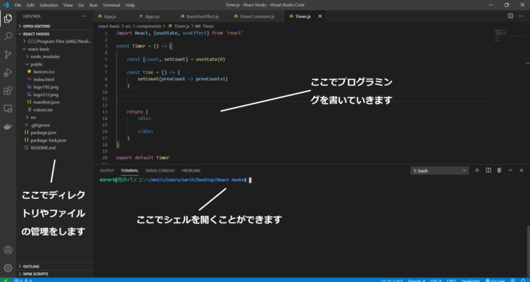Collapse the react-basic folder

[x=55, y=49]
